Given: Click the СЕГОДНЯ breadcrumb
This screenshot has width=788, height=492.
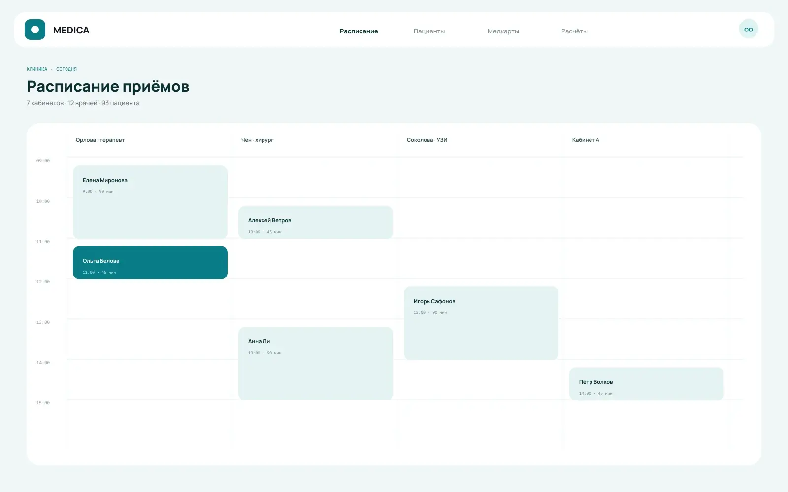Looking at the screenshot, I should point(66,69).
